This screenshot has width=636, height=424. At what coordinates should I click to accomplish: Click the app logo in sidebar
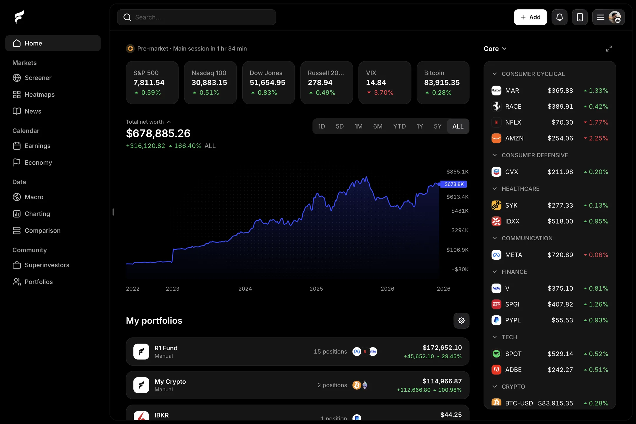[19, 16]
